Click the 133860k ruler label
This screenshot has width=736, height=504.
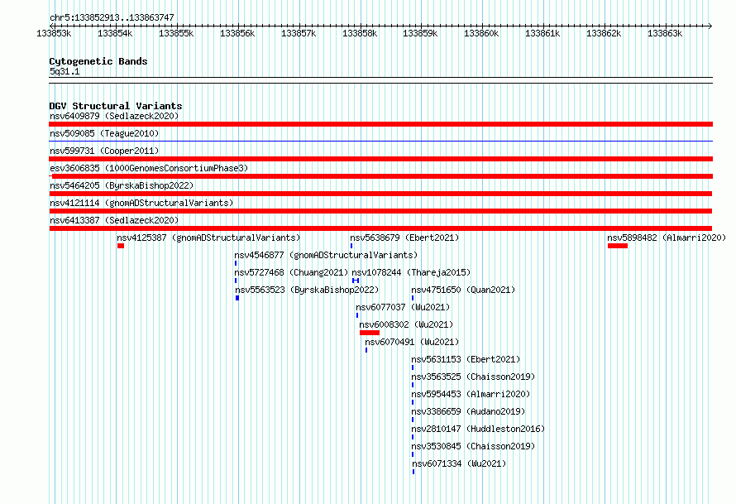481,33
